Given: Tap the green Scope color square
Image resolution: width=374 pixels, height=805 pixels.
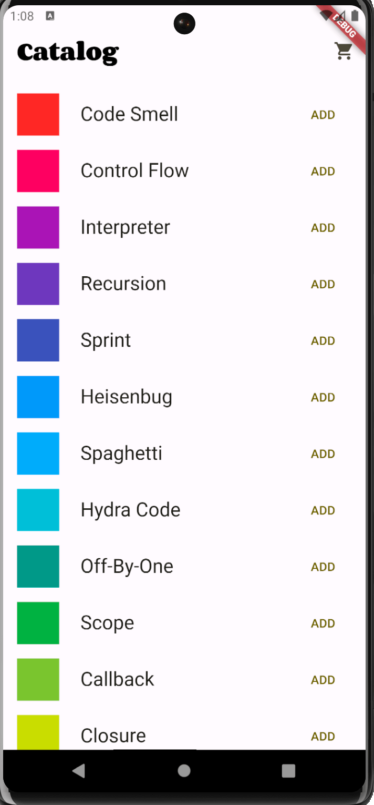Looking at the screenshot, I should 38,623.
